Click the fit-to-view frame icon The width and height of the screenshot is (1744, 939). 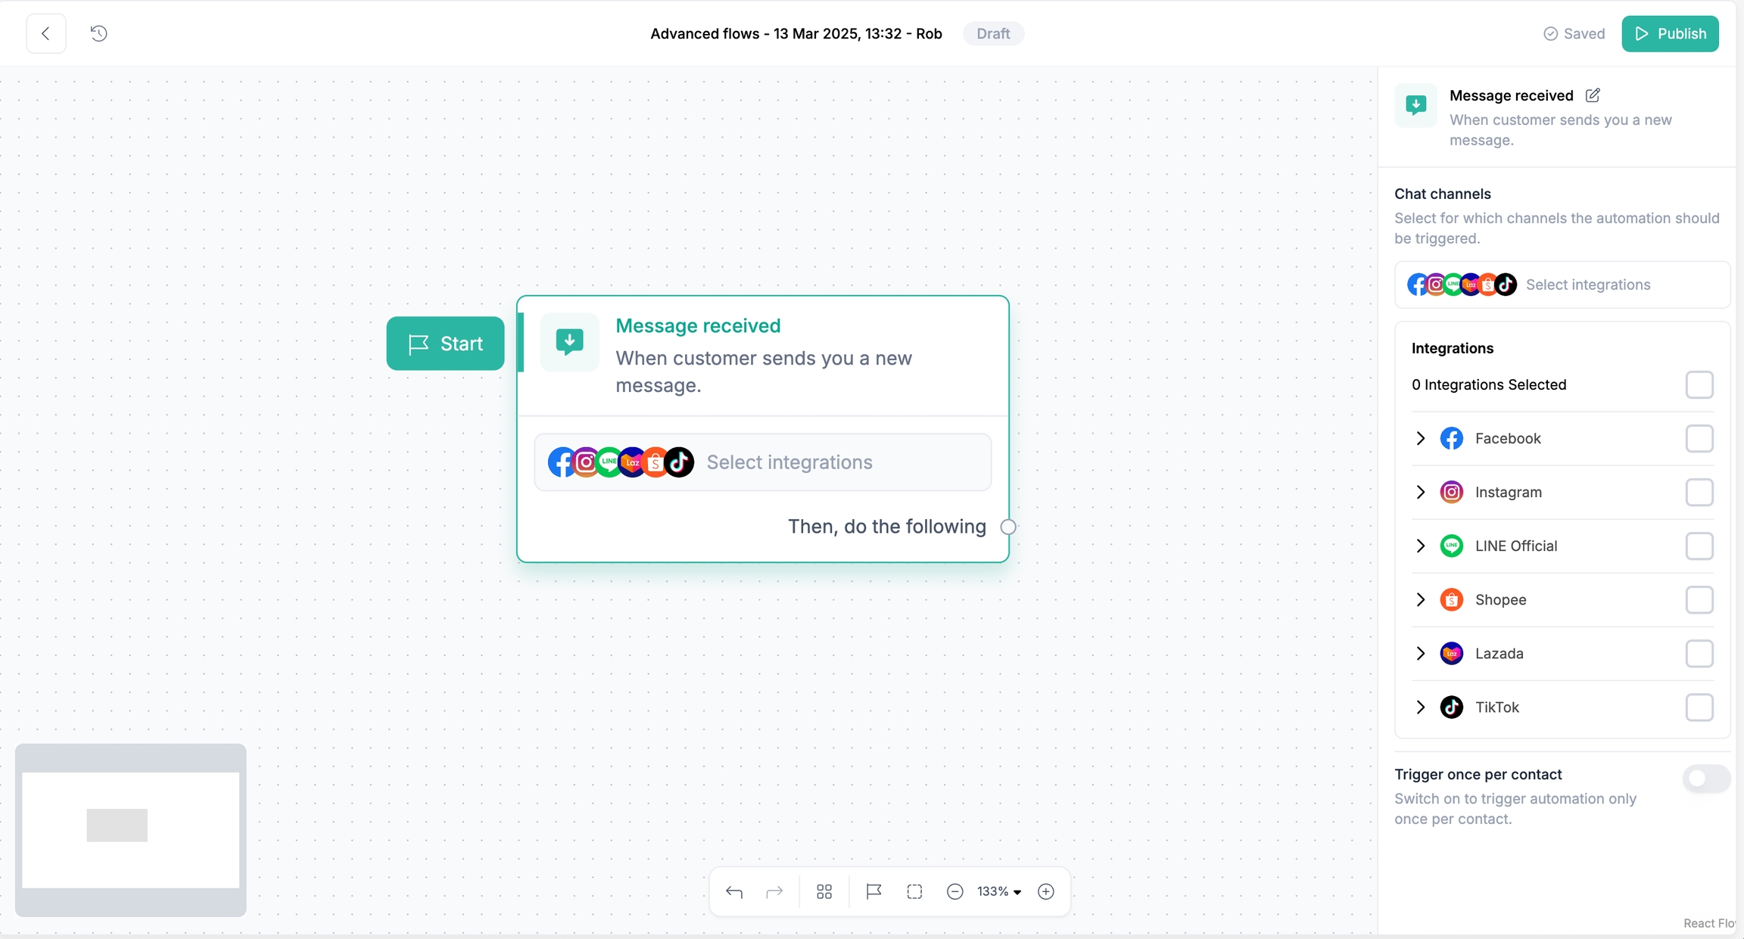pyautogui.click(x=914, y=892)
